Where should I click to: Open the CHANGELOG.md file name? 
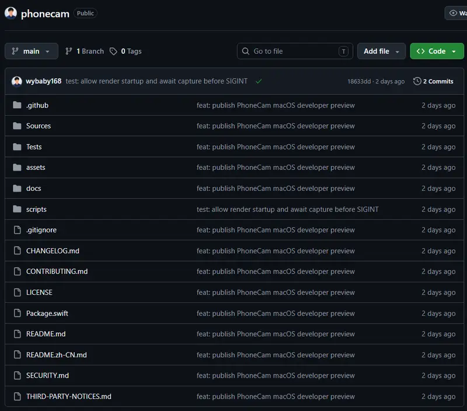point(53,251)
